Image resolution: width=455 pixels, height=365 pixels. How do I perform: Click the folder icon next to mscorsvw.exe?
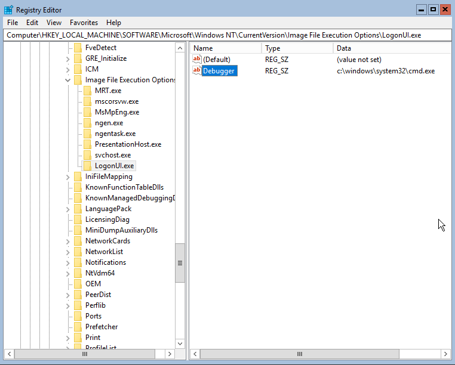[x=87, y=101]
